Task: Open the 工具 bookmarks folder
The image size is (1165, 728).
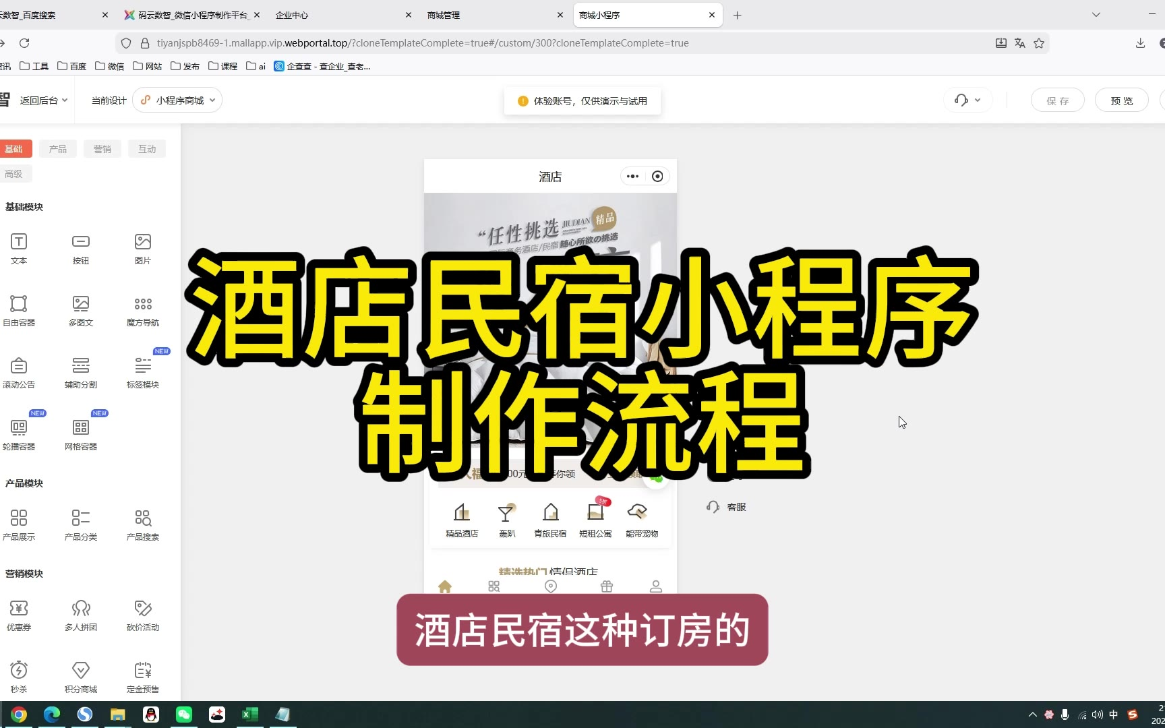Action: coord(34,66)
